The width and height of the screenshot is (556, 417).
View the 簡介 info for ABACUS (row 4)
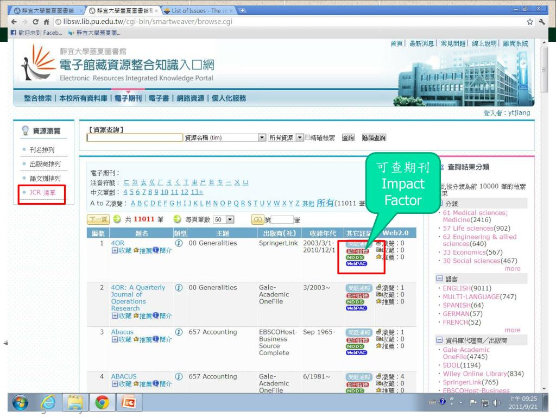pos(162,384)
